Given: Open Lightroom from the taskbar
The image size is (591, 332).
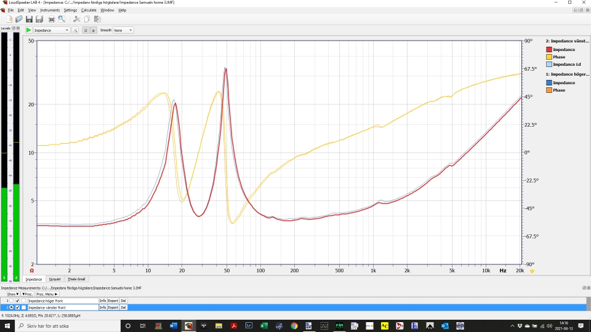Looking at the screenshot, I should coord(249,326).
